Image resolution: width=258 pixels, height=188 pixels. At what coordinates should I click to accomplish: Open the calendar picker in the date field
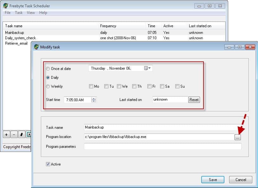pos(147,68)
